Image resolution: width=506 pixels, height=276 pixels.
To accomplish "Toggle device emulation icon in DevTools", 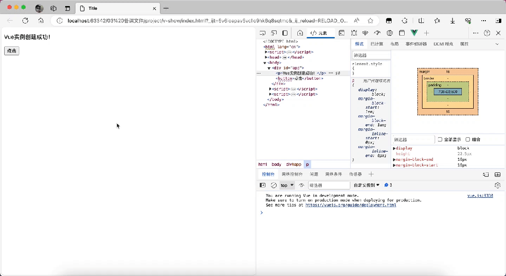I will coord(274,33).
